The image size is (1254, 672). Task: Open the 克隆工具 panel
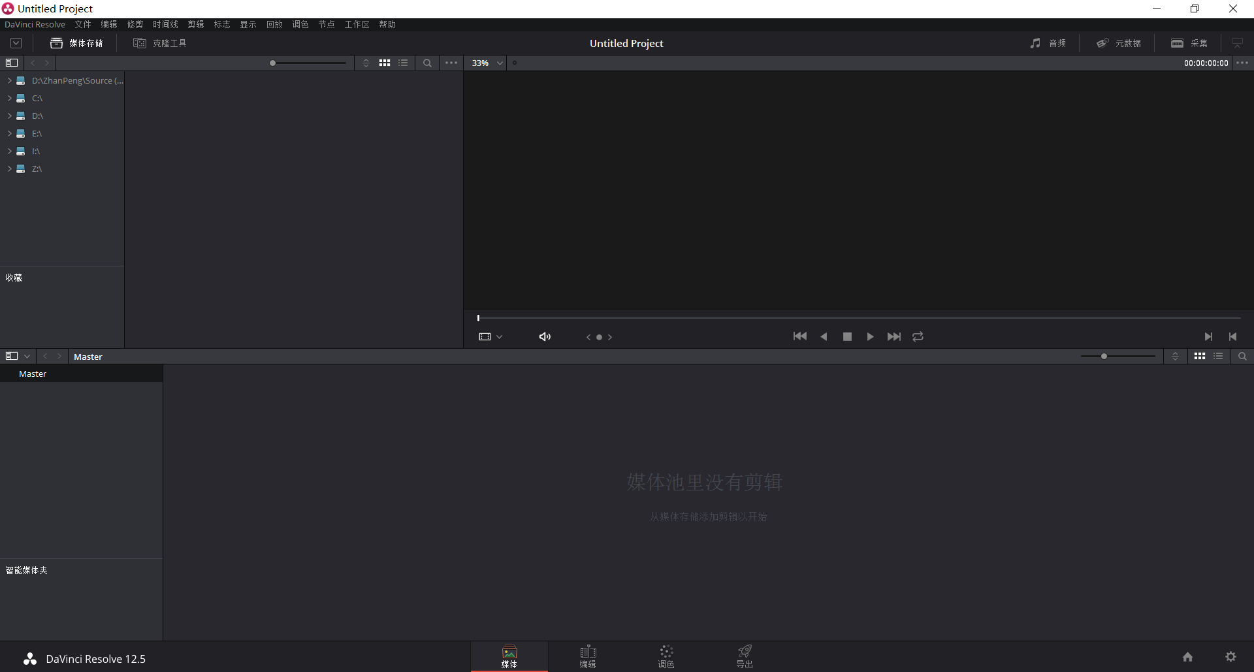(x=160, y=44)
